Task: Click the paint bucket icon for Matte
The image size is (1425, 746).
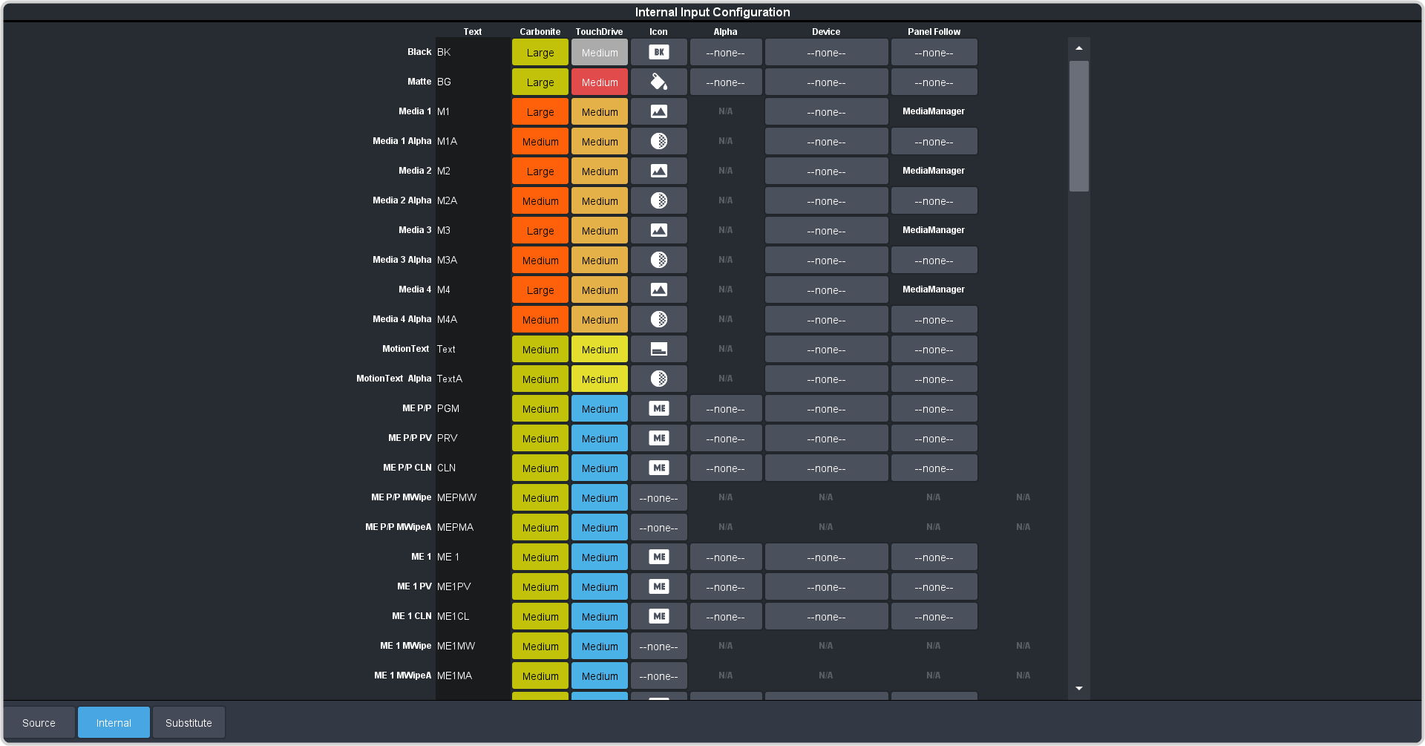Action: click(658, 82)
